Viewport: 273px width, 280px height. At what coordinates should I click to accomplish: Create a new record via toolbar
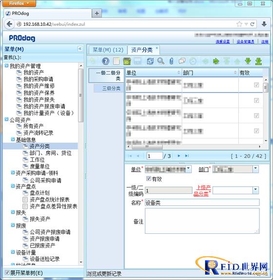(x=116, y=61)
